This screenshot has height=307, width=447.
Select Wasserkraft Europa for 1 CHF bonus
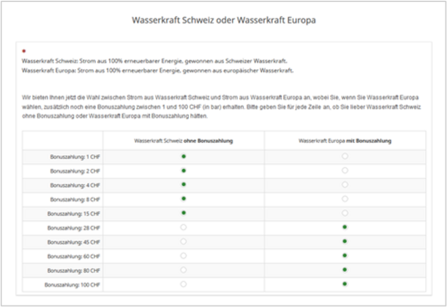(345, 156)
